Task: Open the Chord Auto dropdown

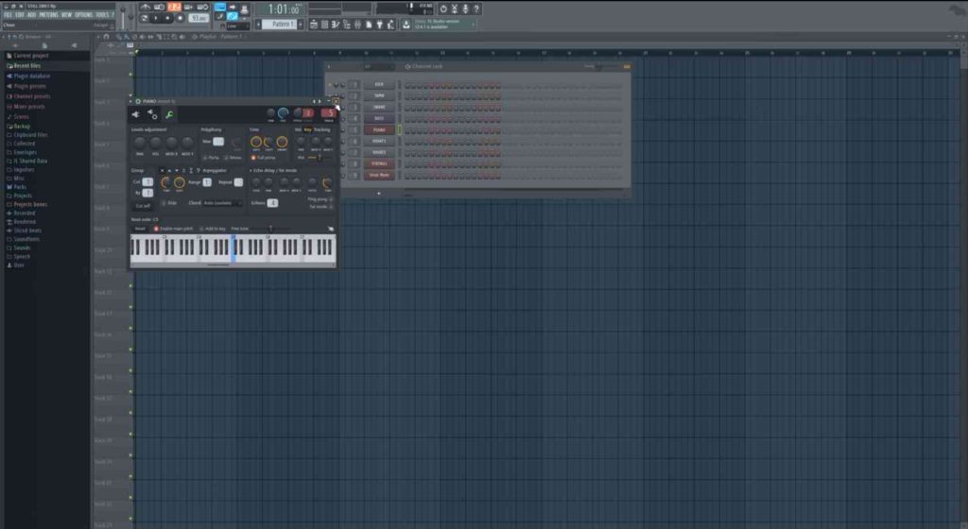Action: (x=221, y=203)
